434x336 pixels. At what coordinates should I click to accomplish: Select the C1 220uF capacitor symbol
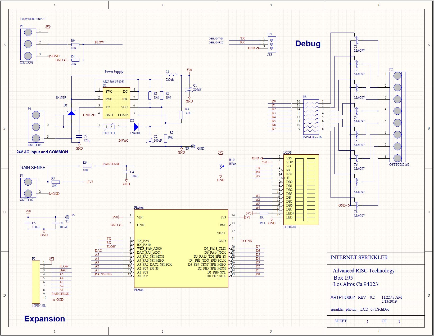pos(189,89)
